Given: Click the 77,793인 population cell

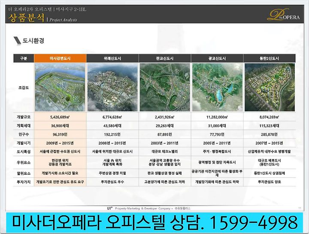Looking at the screenshot, I should 217,134.
